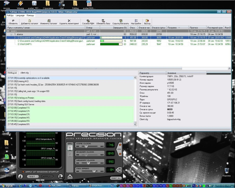The width and height of the screenshot is (235, 188).
Task: Click the volume speaker tray icon
Action: click(x=211, y=186)
